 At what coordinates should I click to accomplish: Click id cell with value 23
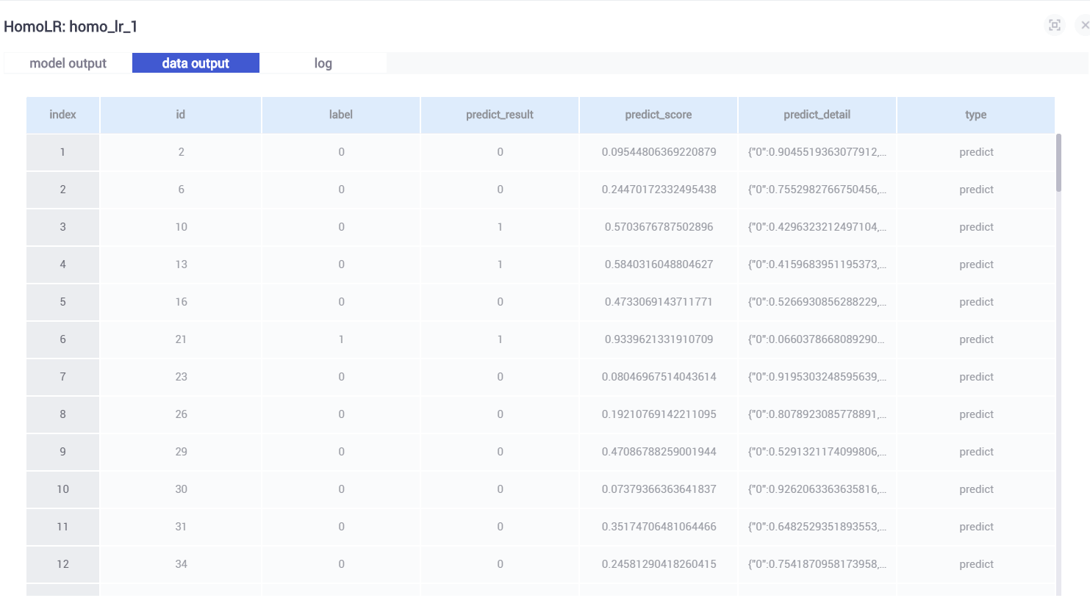(x=181, y=377)
